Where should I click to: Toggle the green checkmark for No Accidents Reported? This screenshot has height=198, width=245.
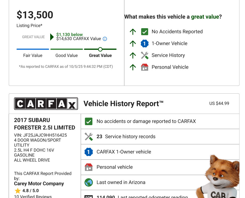point(145,31)
